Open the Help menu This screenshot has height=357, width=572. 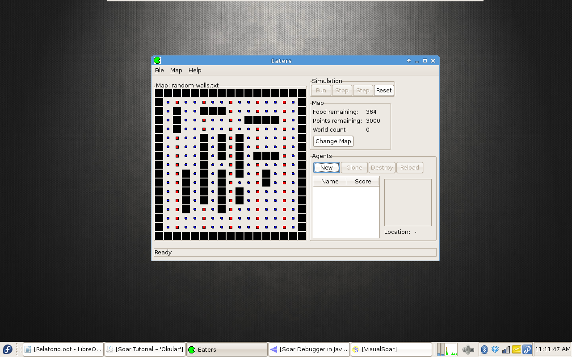coord(195,71)
